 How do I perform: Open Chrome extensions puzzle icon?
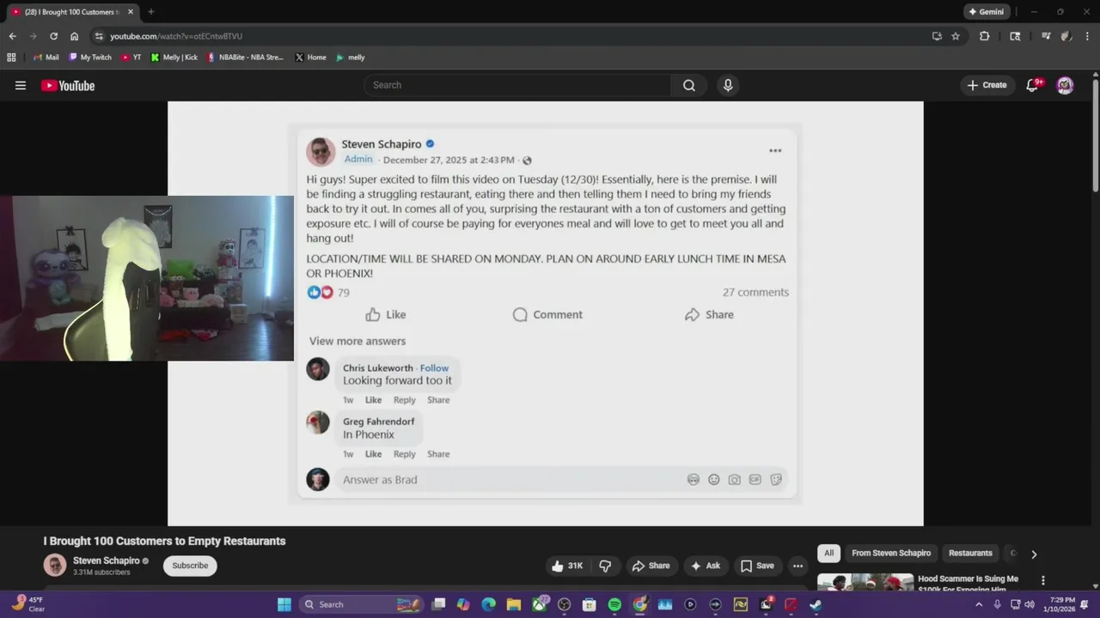click(985, 36)
